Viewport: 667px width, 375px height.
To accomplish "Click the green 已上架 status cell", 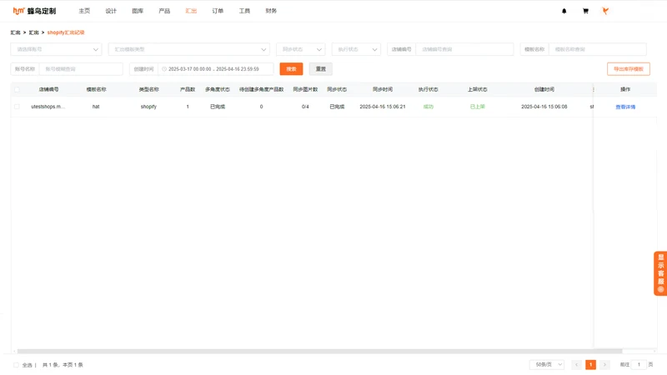I will coord(477,107).
